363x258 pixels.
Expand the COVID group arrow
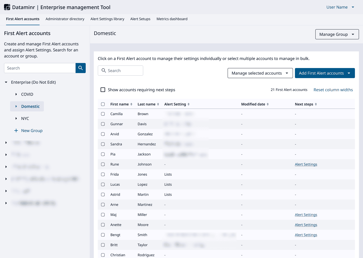[x=16, y=94]
